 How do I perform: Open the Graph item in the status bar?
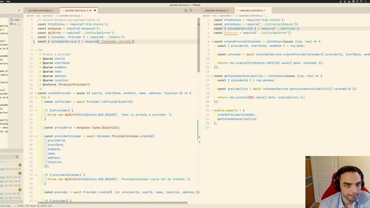[6, 206]
